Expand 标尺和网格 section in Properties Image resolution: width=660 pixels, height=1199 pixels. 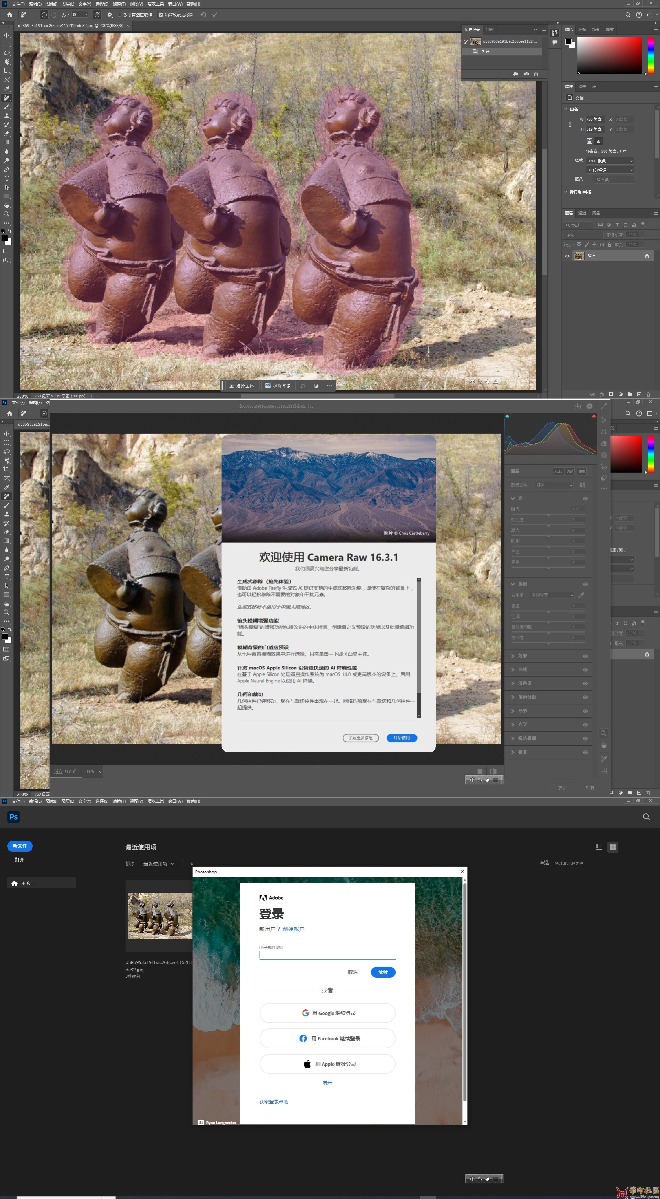566,192
